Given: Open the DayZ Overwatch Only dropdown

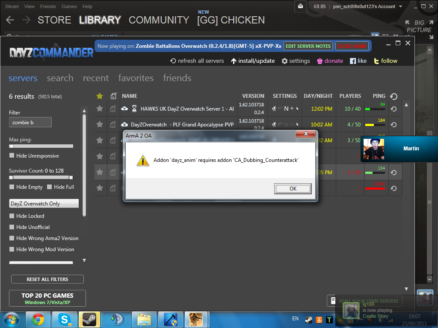Looking at the screenshot, I should pos(44,204).
